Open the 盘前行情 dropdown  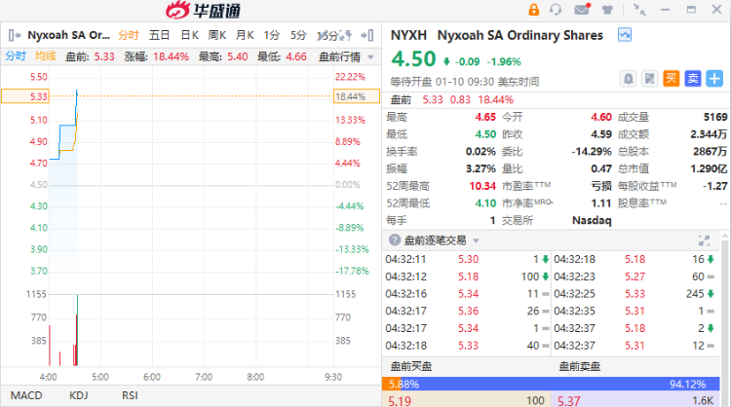coord(346,56)
